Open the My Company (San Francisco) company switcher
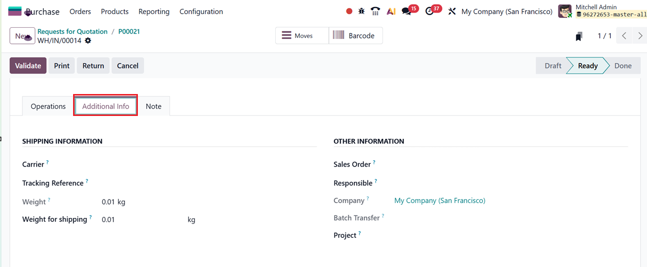 [507, 11]
